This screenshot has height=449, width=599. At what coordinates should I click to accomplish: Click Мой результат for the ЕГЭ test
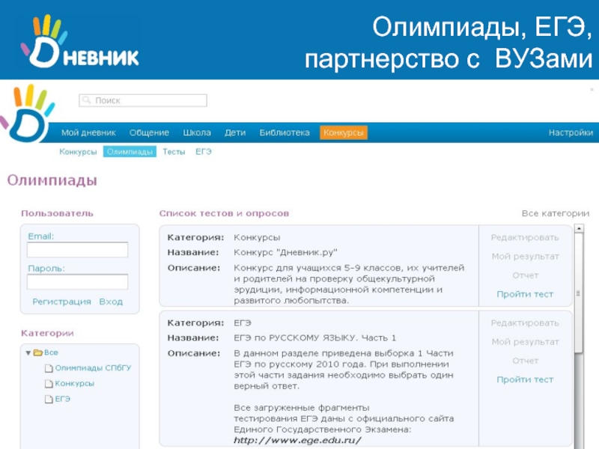click(x=526, y=342)
